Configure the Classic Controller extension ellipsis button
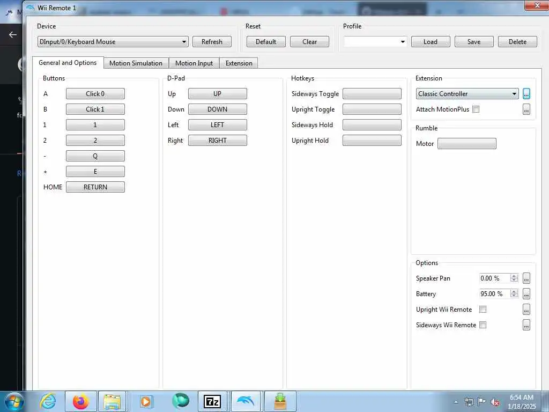549x412 pixels. (x=526, y=93)
